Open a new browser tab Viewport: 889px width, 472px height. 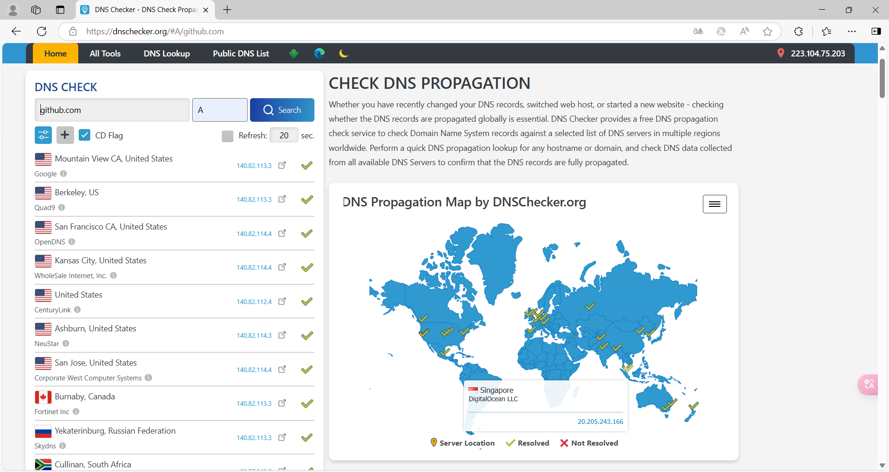tap(227, 10)
